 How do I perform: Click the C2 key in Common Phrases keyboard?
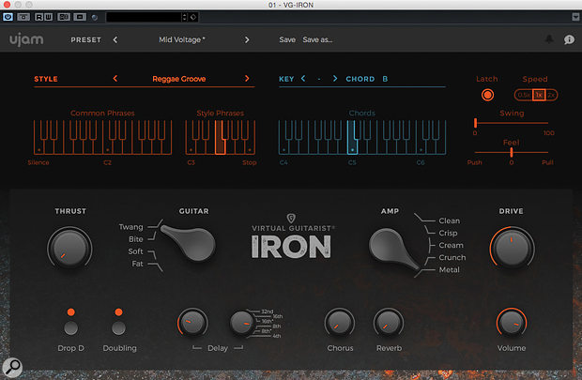click(x=107, y=147)
